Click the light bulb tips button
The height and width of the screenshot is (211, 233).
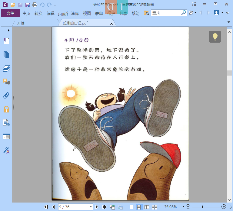[x=215, y=37]
